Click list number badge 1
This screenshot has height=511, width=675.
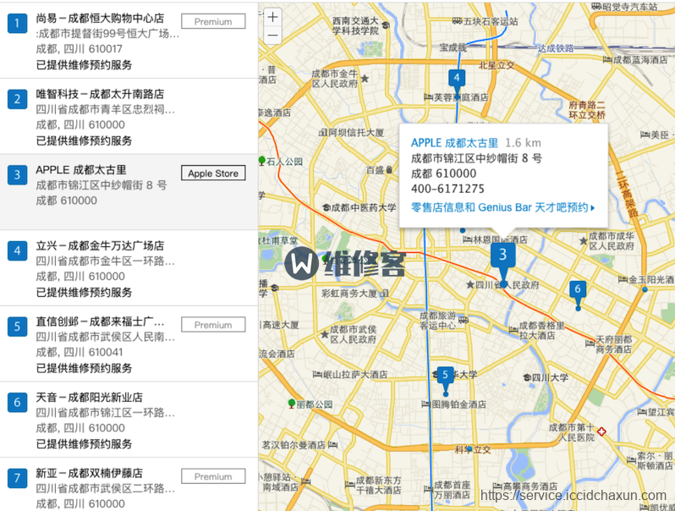point(17,23)
